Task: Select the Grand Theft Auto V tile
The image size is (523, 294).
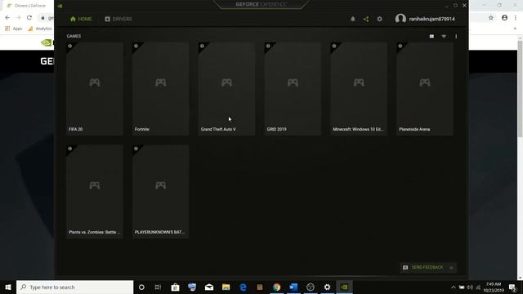Action: [226, 89]
